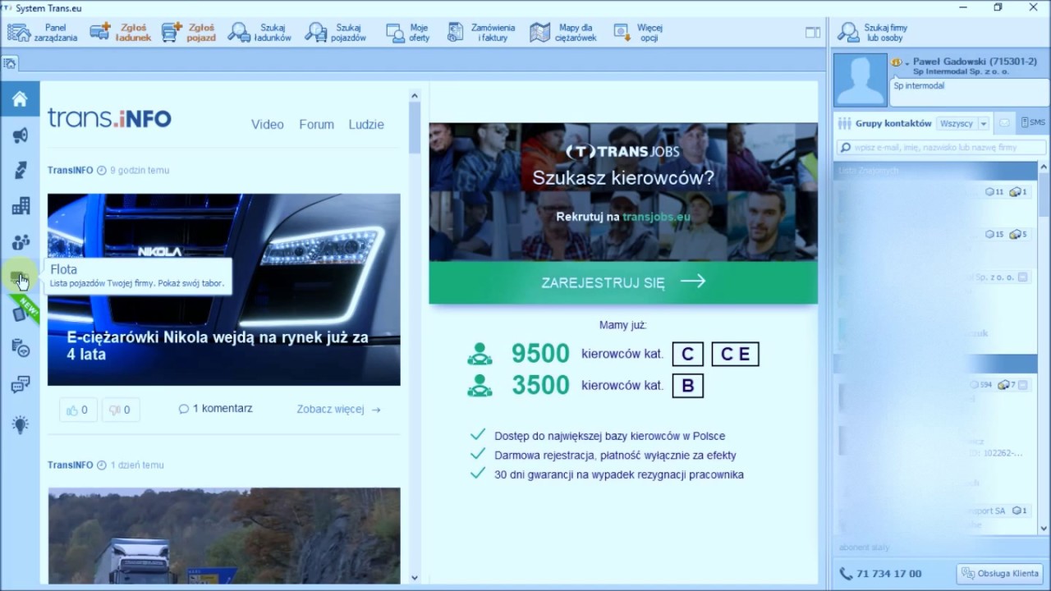
Task: Collapse the Sp. z o. o. contact toggle
Action: 1022,278
